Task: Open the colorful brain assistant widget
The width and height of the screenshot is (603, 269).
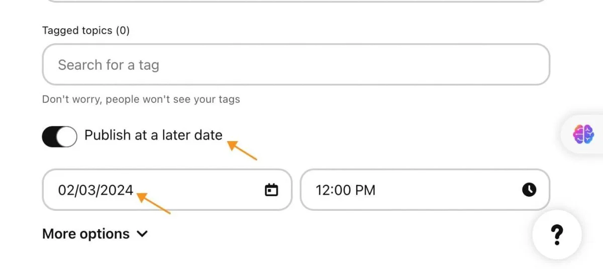Action: 583,134
